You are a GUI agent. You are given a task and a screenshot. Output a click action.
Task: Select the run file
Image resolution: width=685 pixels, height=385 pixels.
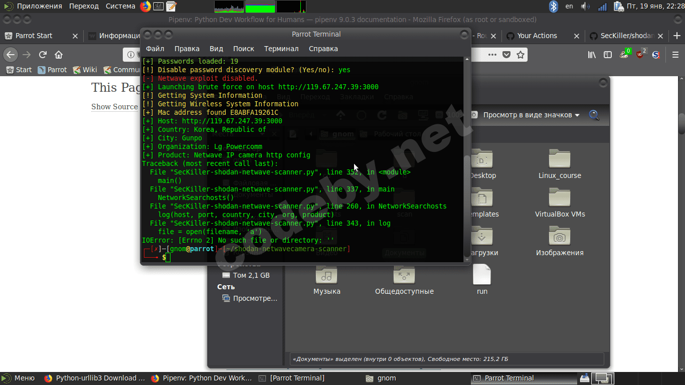coord(482,279)
